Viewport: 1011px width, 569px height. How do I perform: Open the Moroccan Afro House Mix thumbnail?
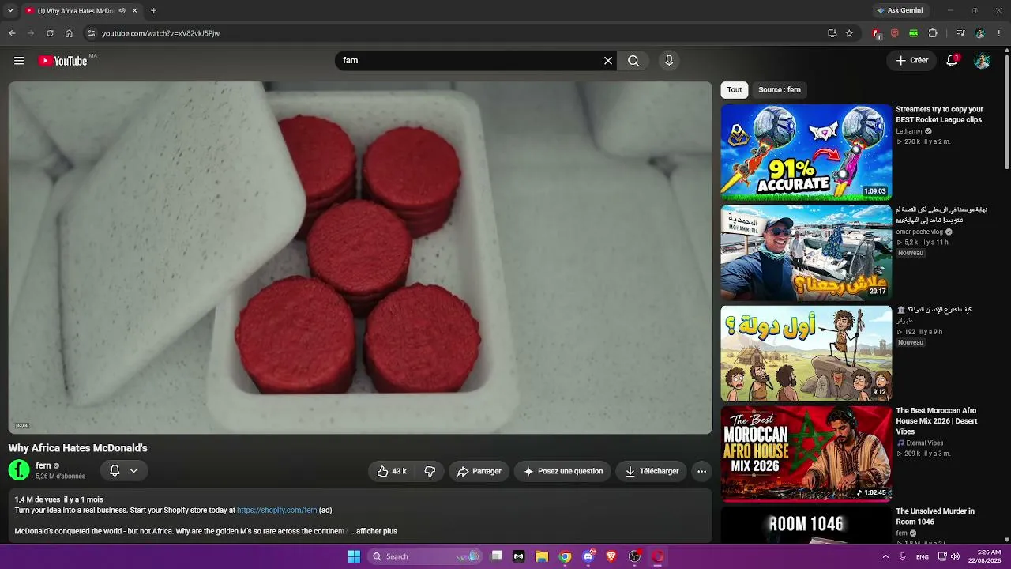coord(806,454)
